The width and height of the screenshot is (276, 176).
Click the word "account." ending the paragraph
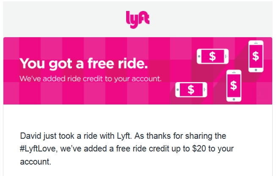(36, 162)
